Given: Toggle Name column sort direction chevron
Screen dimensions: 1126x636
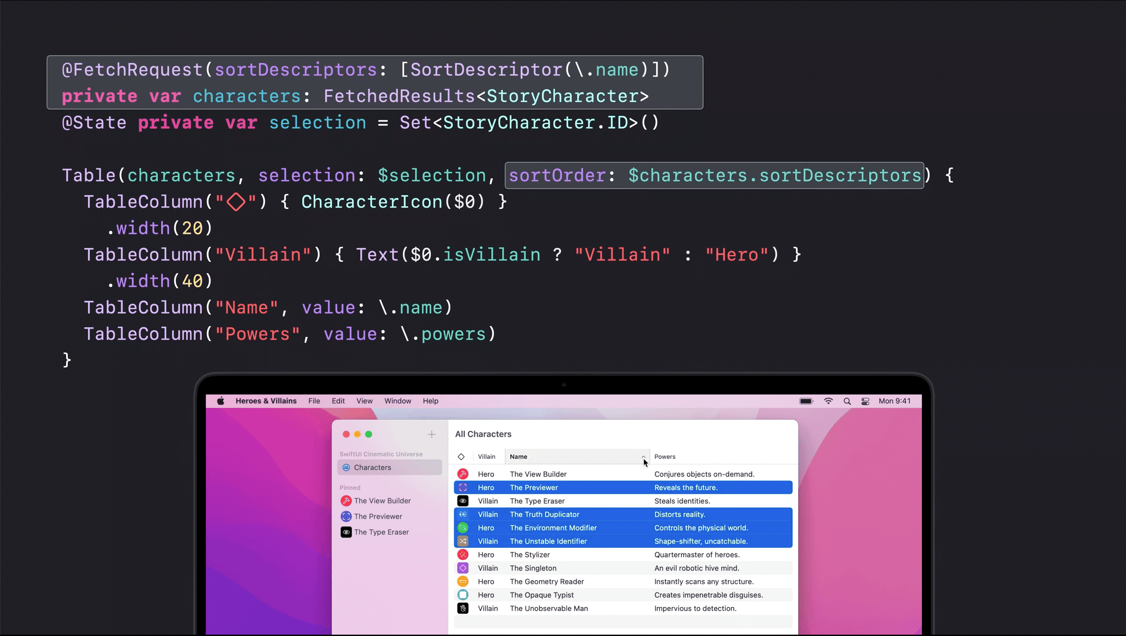Looking at the screenshot, I should point(643,457).
